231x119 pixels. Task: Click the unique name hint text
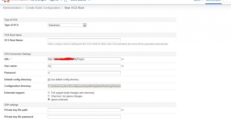[108, 44]
